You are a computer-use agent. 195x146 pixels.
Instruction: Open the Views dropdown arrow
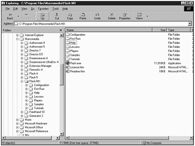[x=147, y=16]
